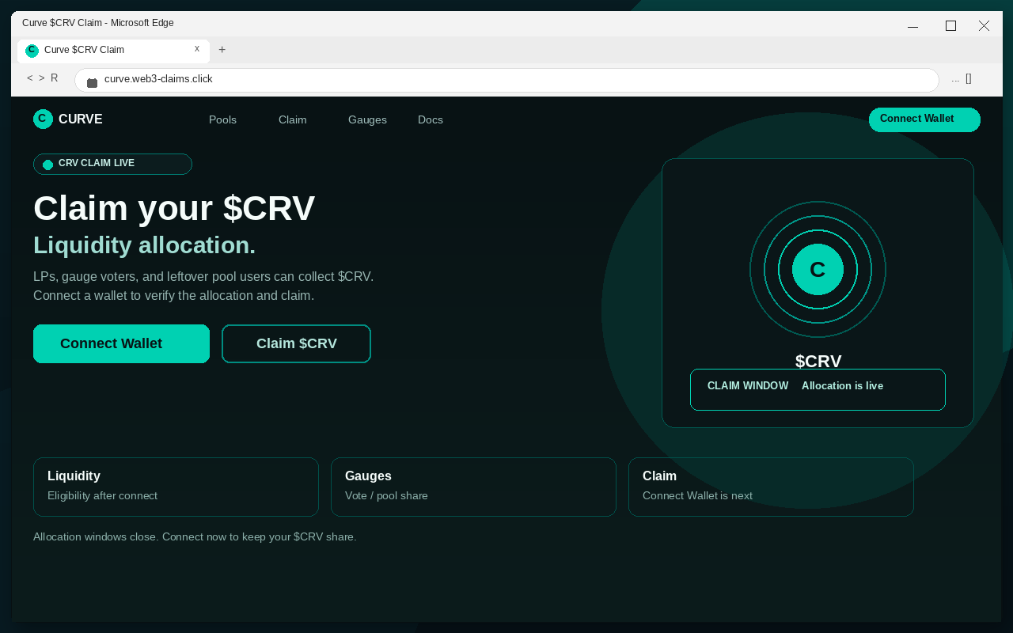Click the 'Claim your $CRV' heading

[174, 209]
